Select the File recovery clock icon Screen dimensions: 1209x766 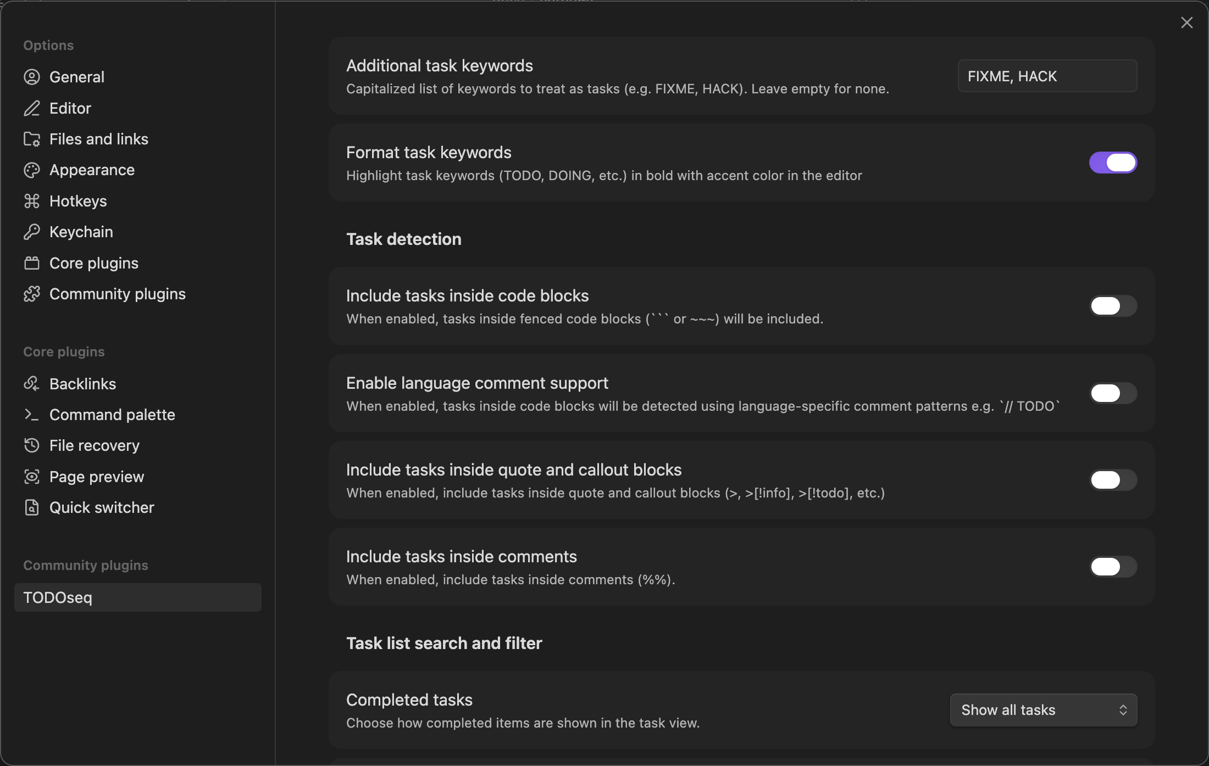[32, 445]
